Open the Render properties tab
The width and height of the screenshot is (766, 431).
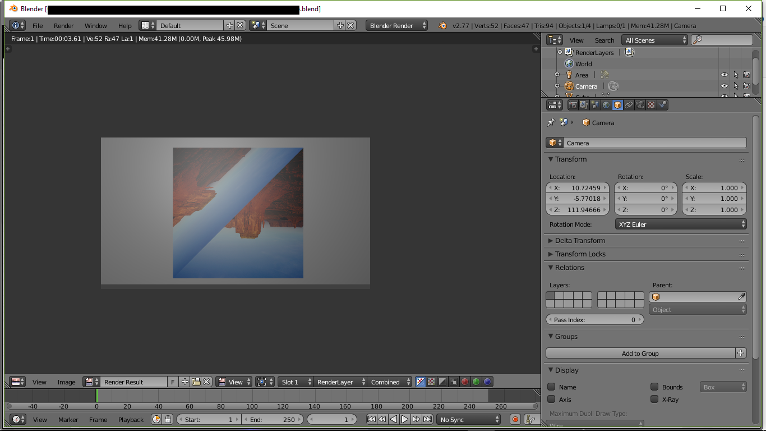tap(573, 105)
